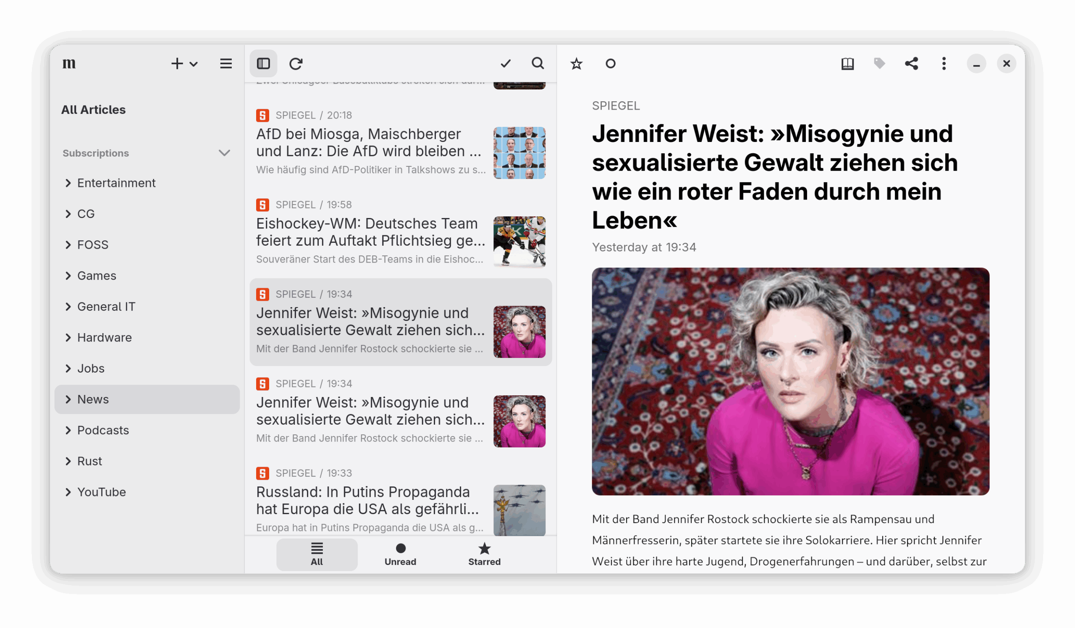The width and height of the screenshot is (1075, 628).
Task: Open article three-dot more menu
Action: [944, 63]
